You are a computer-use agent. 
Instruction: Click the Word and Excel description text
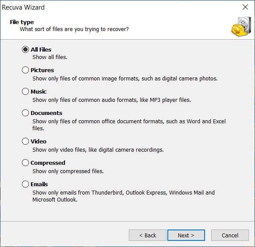(x=129, y=125)
